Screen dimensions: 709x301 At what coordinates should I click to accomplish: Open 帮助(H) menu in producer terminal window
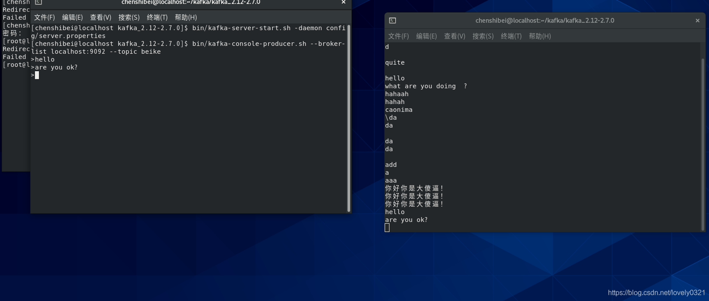pos(186,17)
